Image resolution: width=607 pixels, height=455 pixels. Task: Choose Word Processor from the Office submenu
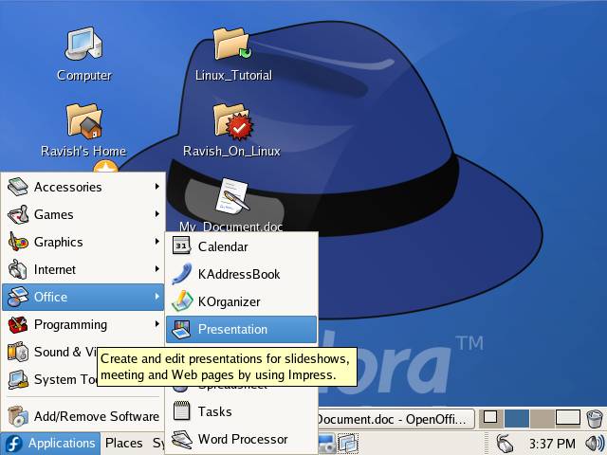coord(241,439)
